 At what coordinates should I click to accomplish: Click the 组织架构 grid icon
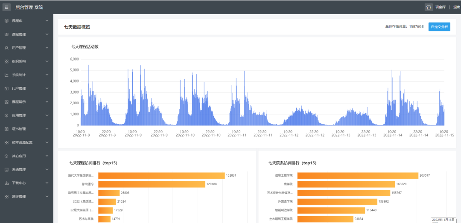[x=6, y=61]
